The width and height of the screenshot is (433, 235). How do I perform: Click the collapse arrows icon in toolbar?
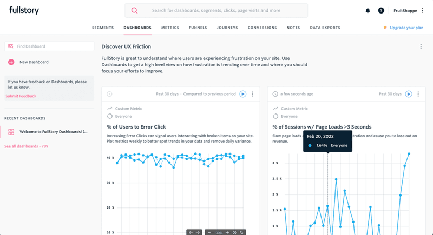point(241,232)
